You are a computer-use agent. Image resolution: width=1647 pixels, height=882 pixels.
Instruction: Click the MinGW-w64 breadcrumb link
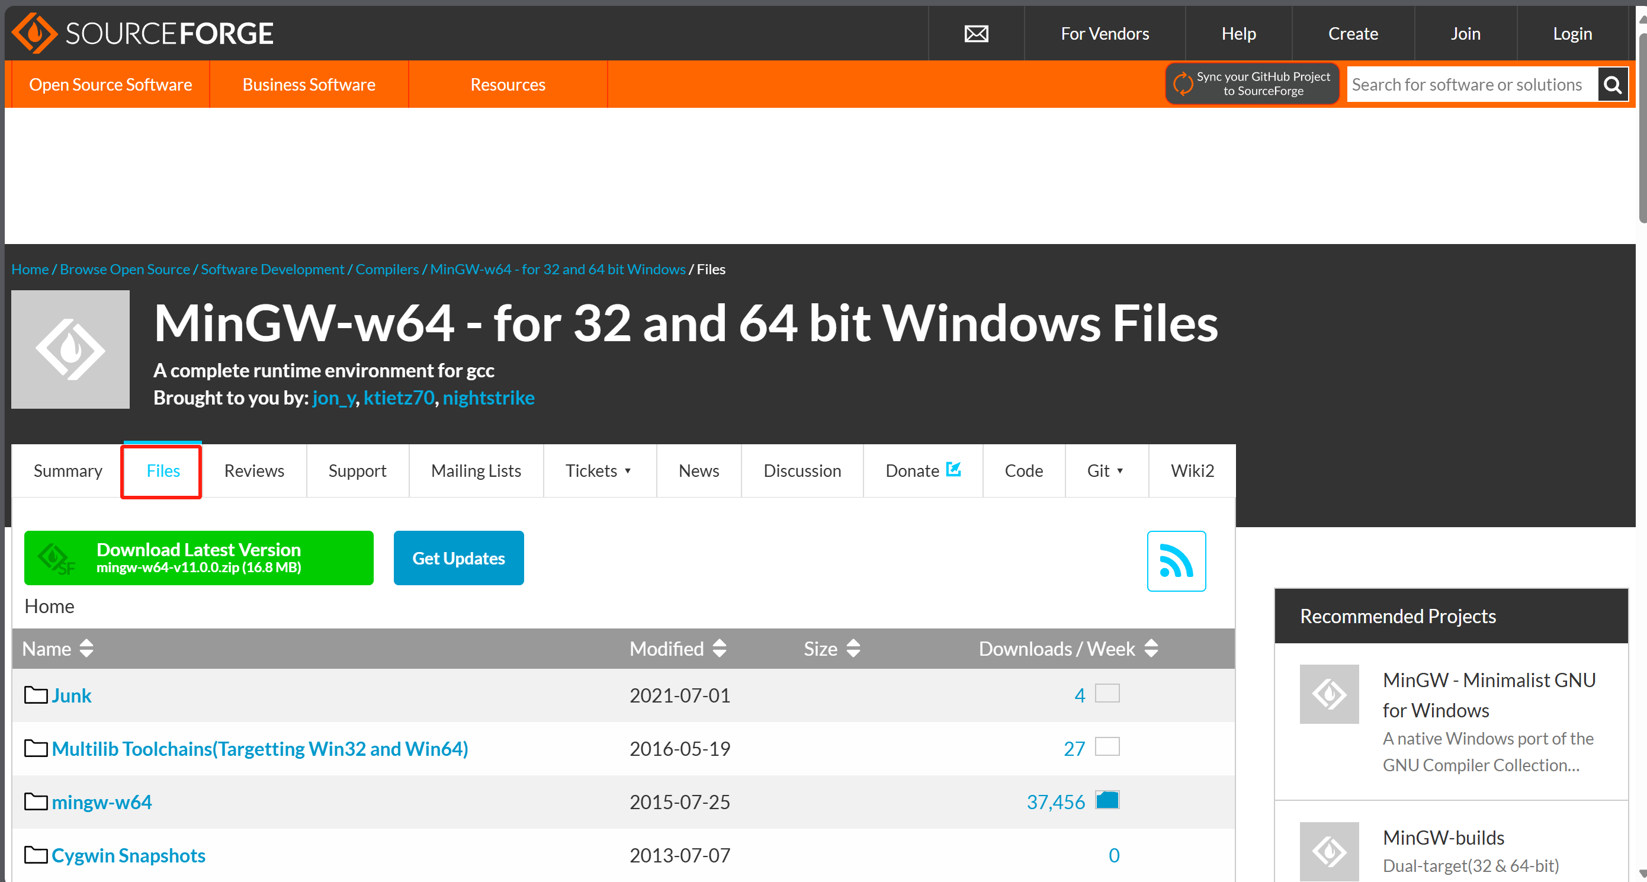point(557,270)
